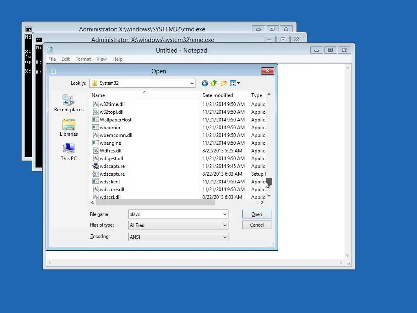
Task: Open the View menu in Notepad
Action: tap(101, 59)
